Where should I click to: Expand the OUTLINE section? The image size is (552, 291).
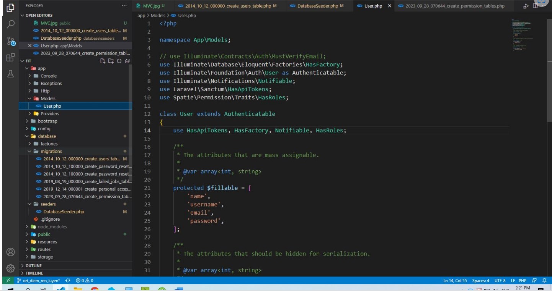click(34, 265)
